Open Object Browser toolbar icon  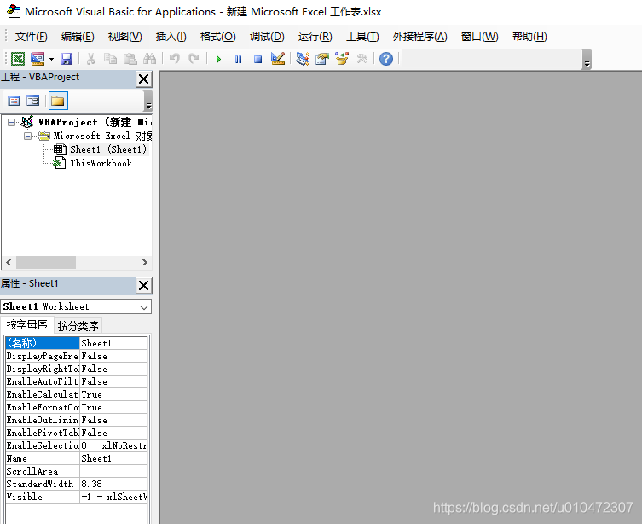(342, 59)
